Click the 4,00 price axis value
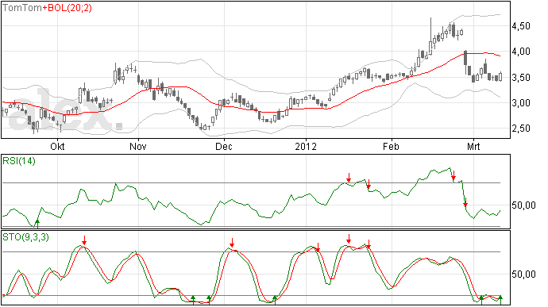 [x=521, y=52]
